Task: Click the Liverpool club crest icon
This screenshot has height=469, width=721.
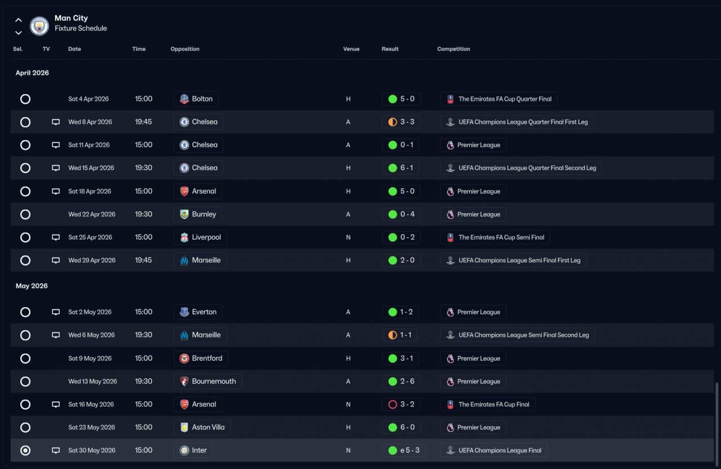Action: coord(184,237)
